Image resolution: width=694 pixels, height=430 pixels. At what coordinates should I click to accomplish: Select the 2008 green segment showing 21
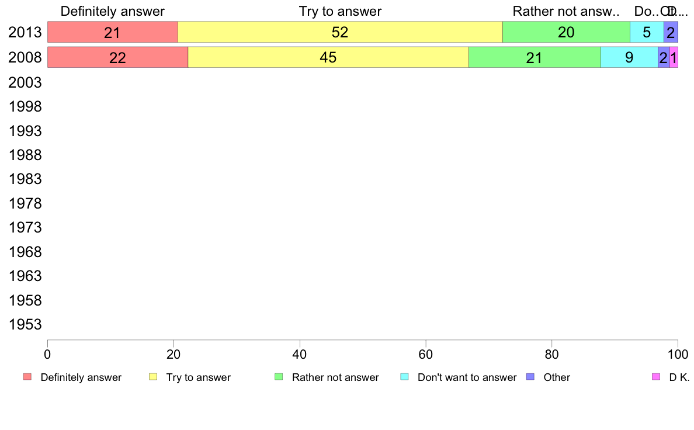[535, 58]
